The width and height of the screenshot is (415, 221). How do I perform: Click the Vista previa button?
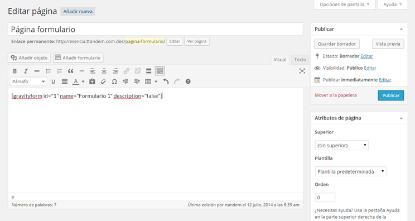coord(388,44)
